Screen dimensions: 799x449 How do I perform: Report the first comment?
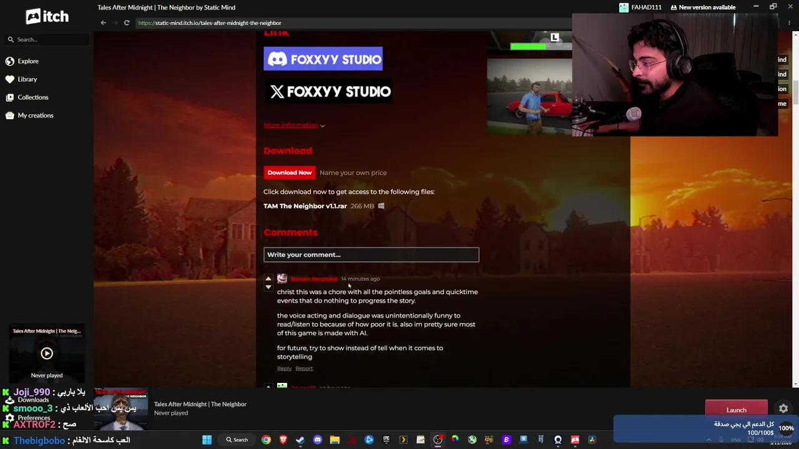coord(304,369)
